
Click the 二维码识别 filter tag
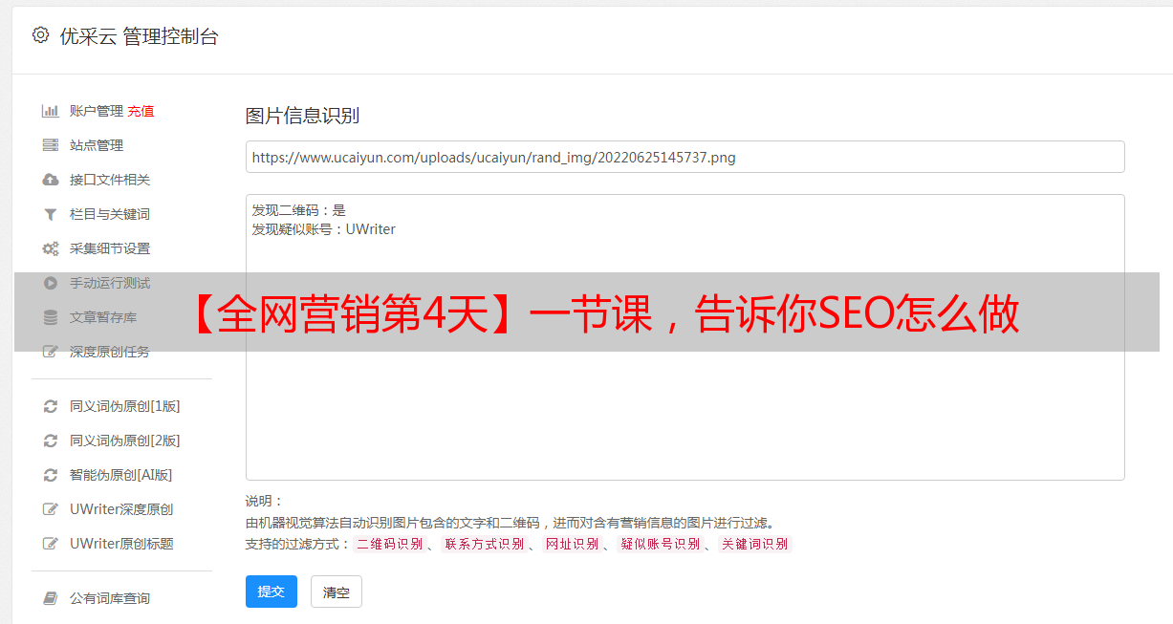click(x=389, y=544)
